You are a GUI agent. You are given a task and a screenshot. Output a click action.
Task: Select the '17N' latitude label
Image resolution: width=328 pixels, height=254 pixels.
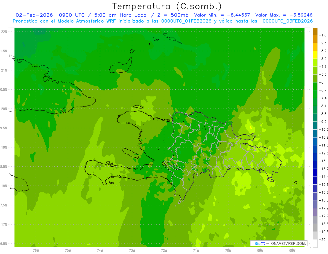tap(4, 224)
